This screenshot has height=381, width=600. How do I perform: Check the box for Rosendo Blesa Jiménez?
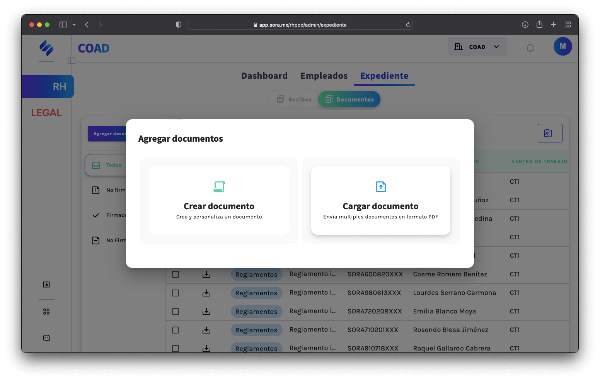(x=176, y=330)
